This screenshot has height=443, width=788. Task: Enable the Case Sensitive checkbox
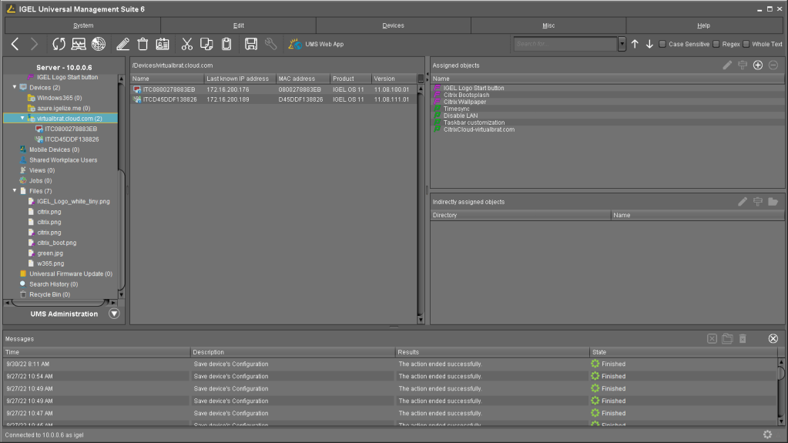coord(662,44)
